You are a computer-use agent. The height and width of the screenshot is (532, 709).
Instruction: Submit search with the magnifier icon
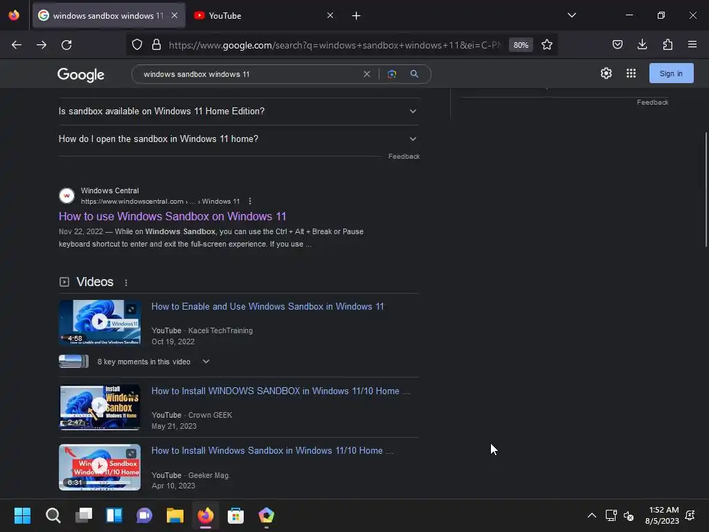(x=414, y=73)
